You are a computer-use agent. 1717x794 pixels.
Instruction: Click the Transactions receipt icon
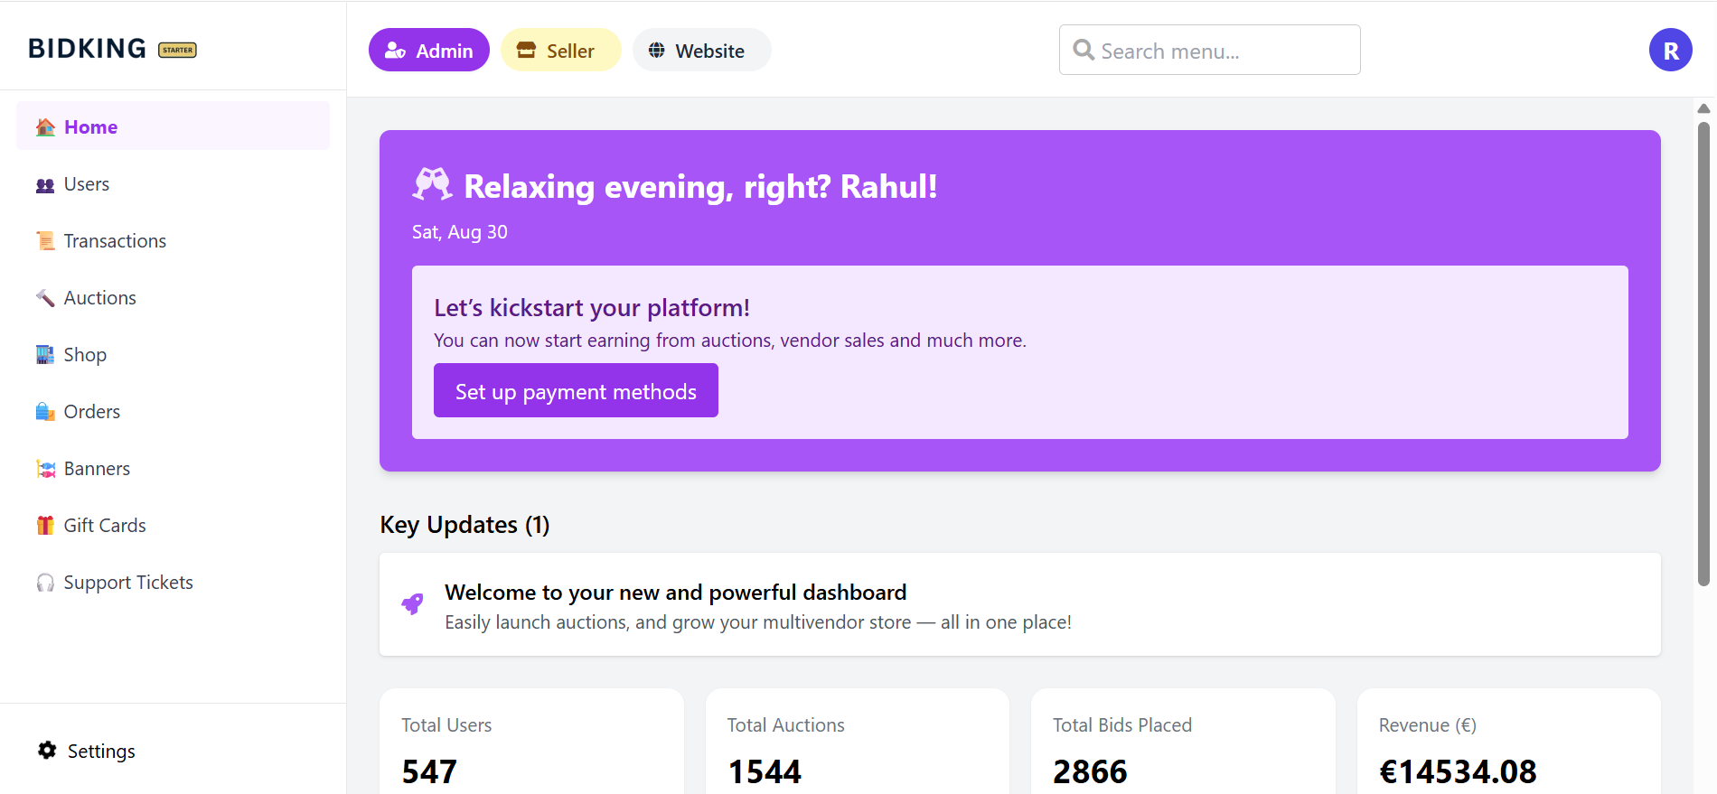point(45,241)
